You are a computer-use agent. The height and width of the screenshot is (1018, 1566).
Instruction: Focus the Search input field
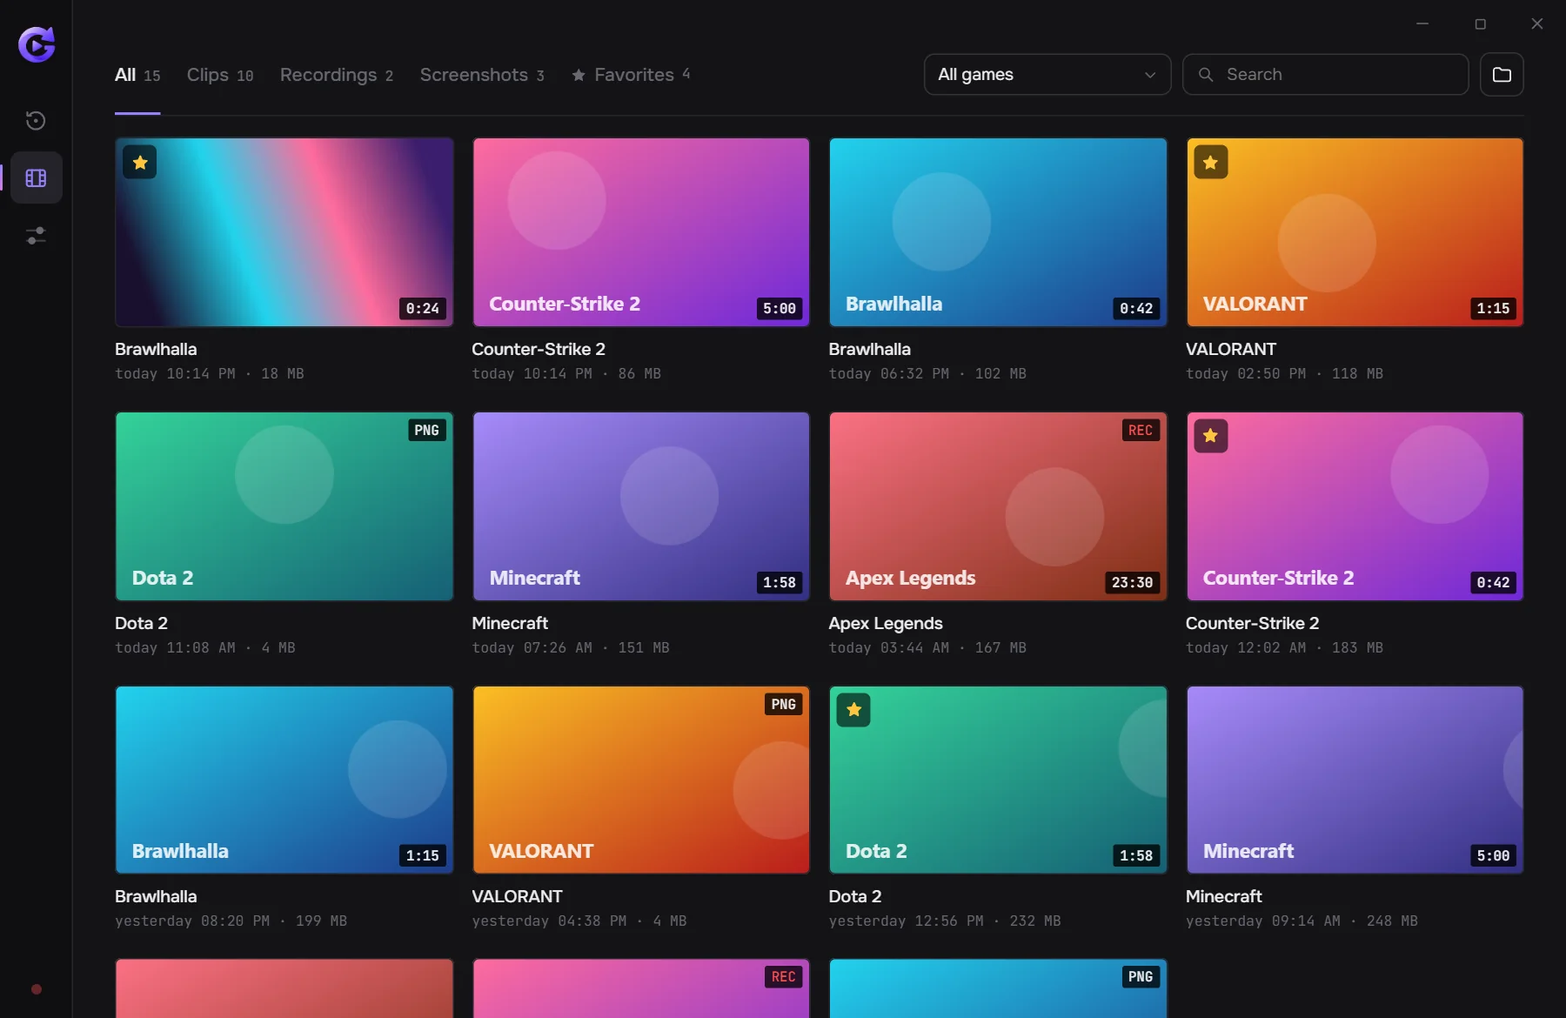point(1325,74)
